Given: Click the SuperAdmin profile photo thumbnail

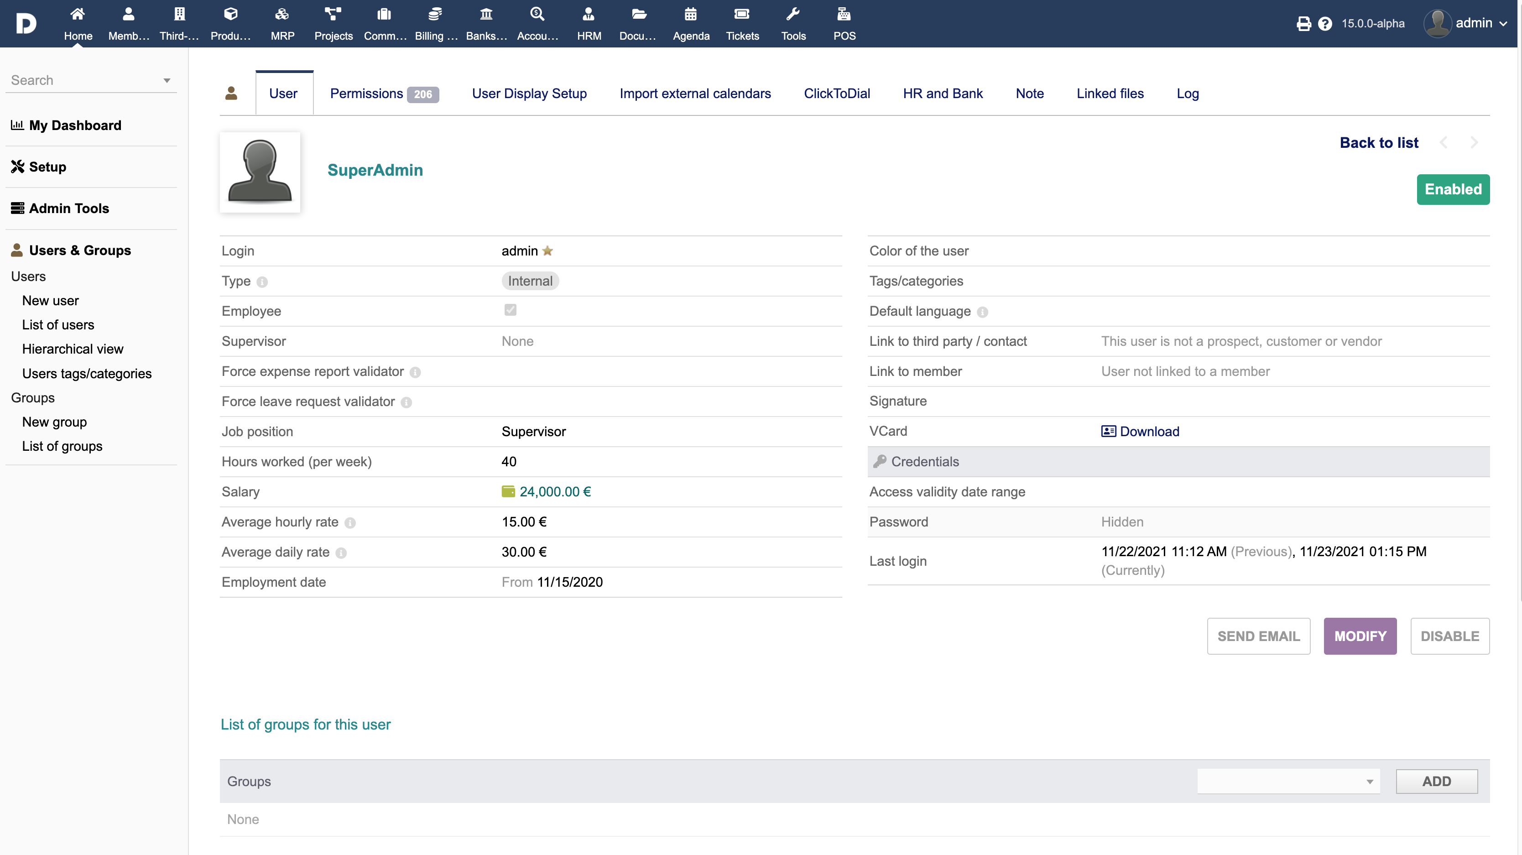Looking at the screenshot, I should [x=260, y=172].
